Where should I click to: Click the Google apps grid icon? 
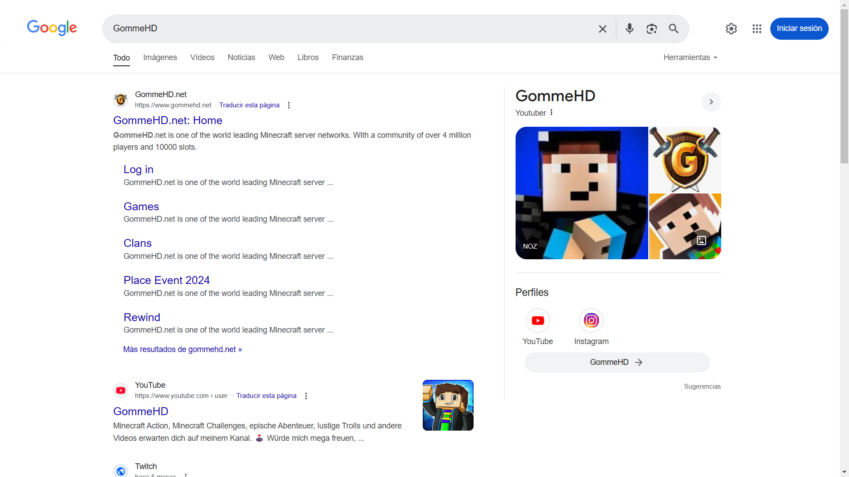pos(756,29)
